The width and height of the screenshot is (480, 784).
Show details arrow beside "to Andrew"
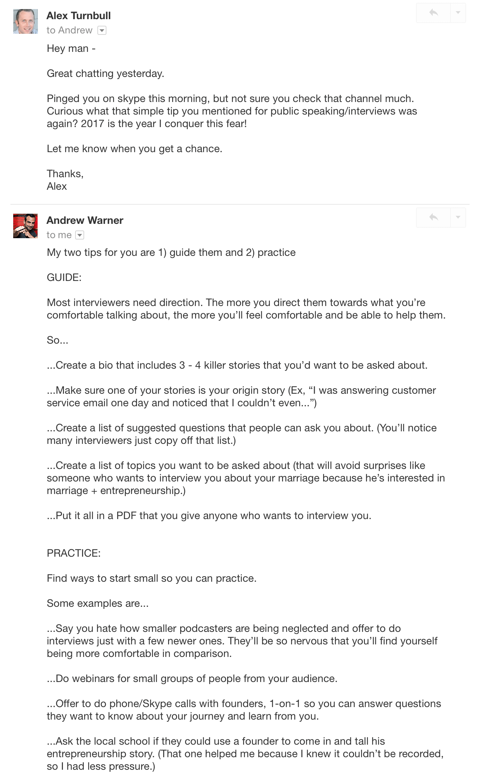(102, 31)
